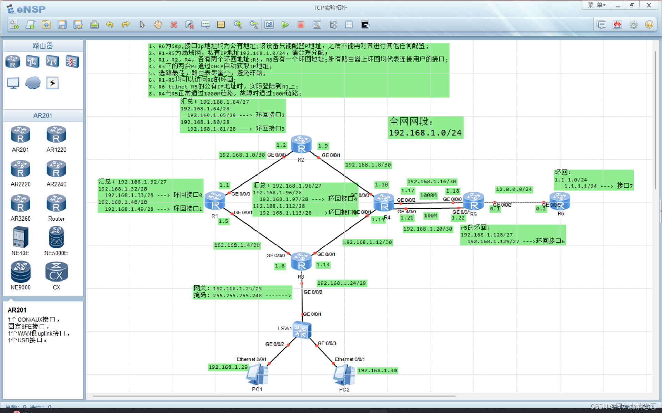Open the 菜单 dropdown menu
This screenshot has height=413, width=662.
coord(597,5)
